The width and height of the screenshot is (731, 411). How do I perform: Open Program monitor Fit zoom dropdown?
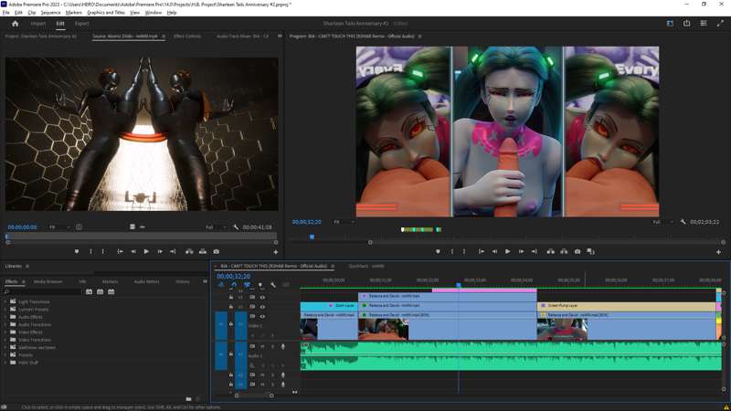pyautogui.click(x=343, y=222)
